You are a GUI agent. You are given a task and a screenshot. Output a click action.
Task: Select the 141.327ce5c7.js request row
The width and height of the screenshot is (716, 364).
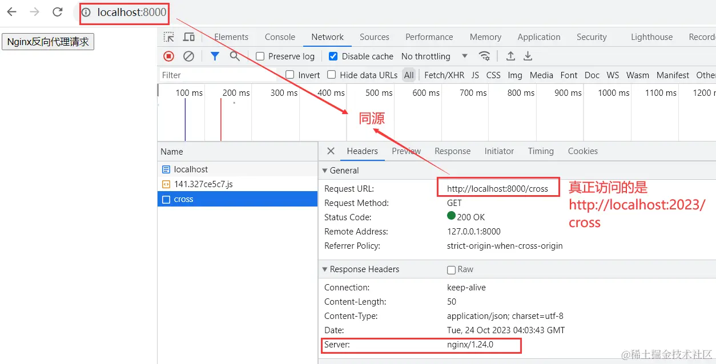[238, 184]
